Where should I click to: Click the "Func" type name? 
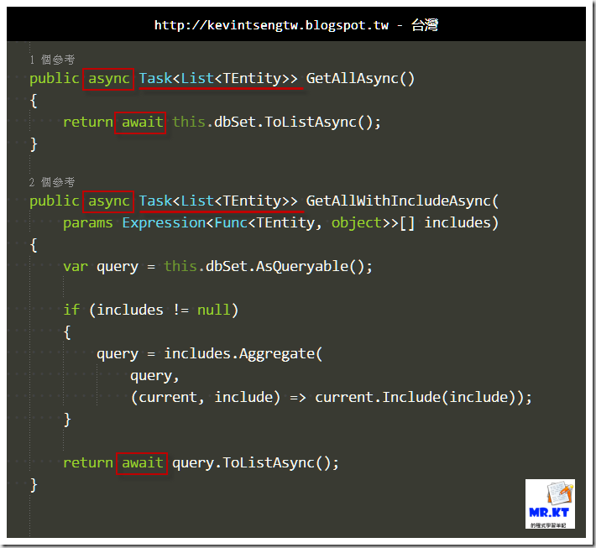231,223
